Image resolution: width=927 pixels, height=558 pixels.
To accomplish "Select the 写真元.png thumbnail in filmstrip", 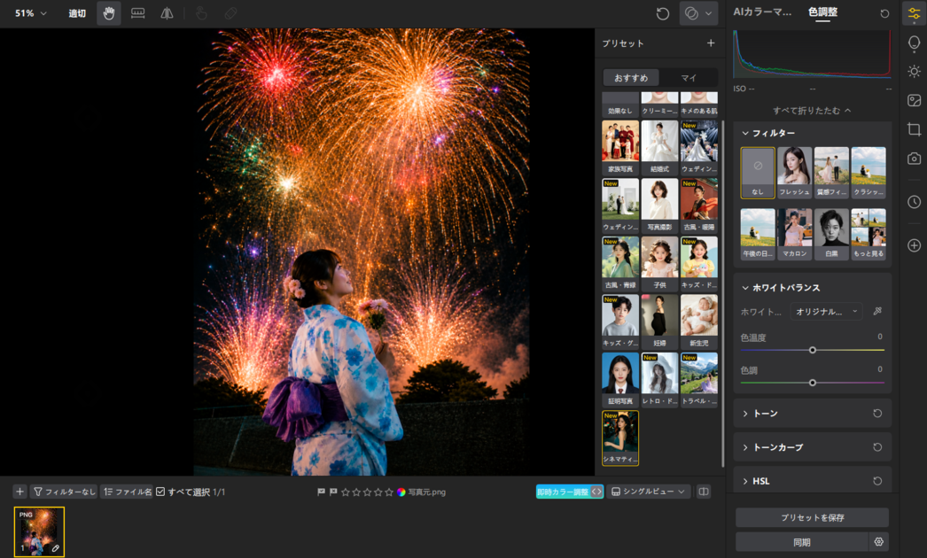I will (39, 531).
